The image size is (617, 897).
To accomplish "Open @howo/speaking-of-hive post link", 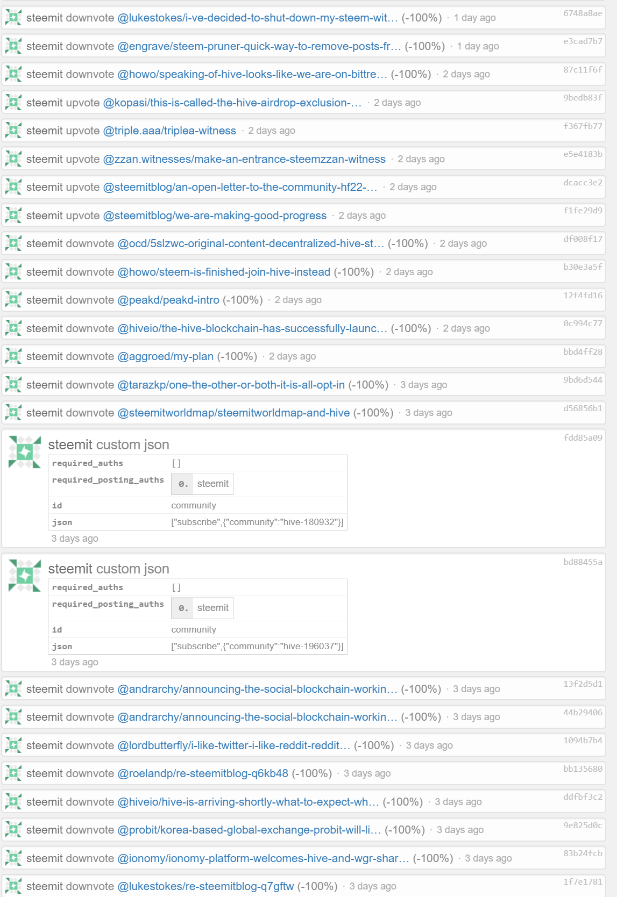I will (x=252, y=74).
